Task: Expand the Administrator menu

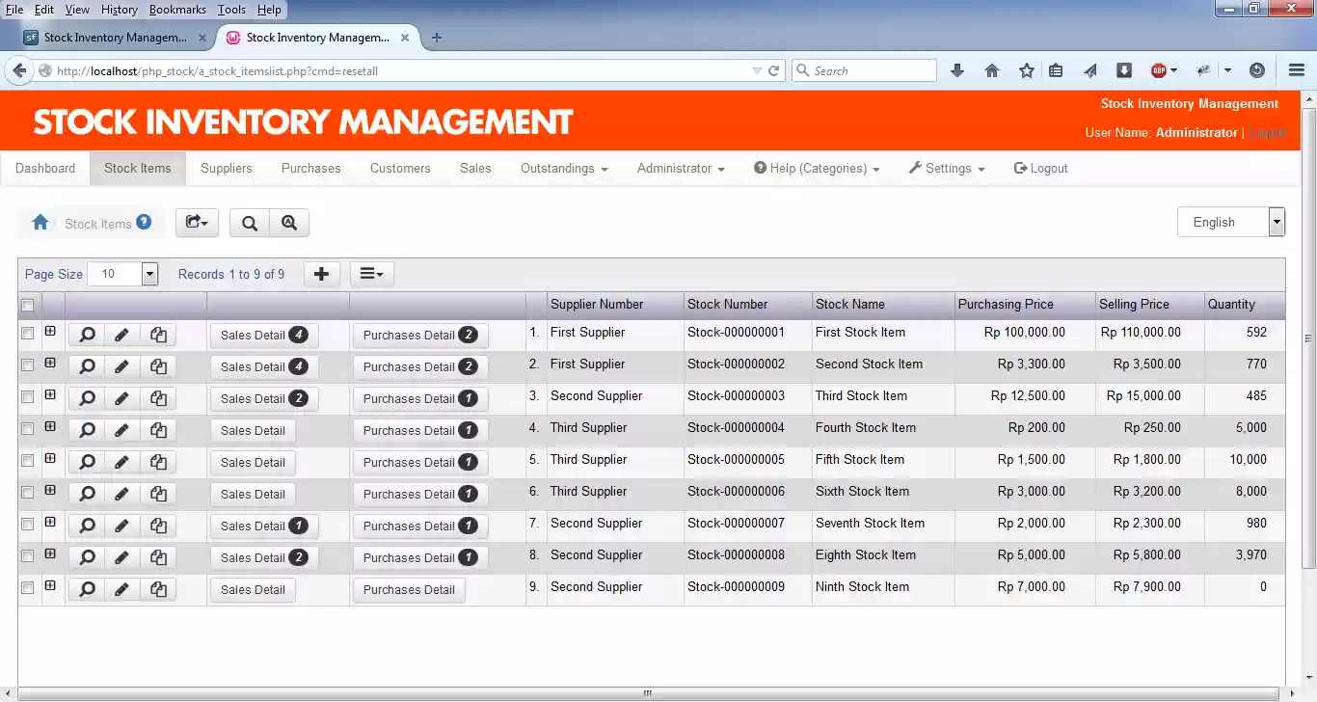Action: [681, 168]
